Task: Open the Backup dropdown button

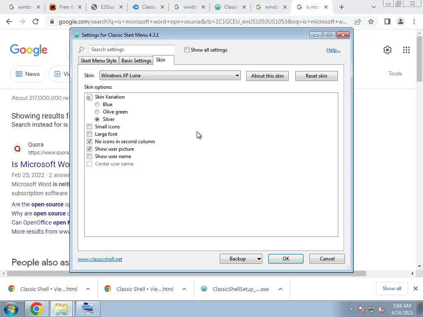Action: click(241, 259)
